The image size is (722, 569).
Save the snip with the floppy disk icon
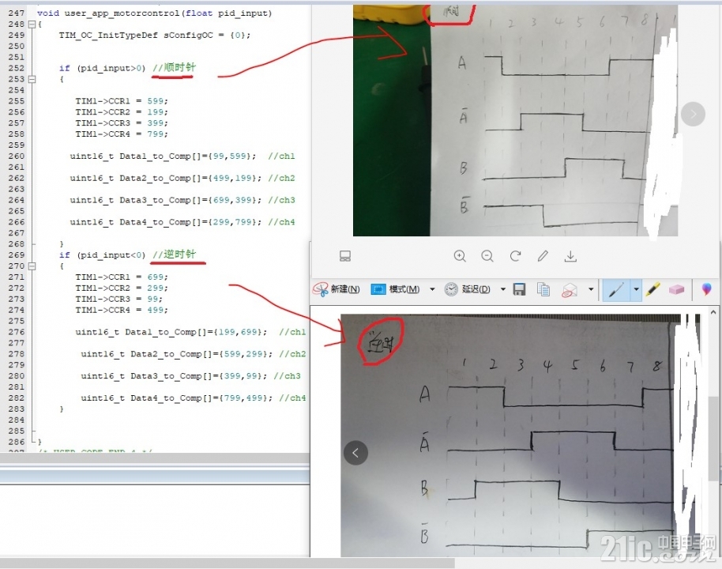click(x=520, y=289)
